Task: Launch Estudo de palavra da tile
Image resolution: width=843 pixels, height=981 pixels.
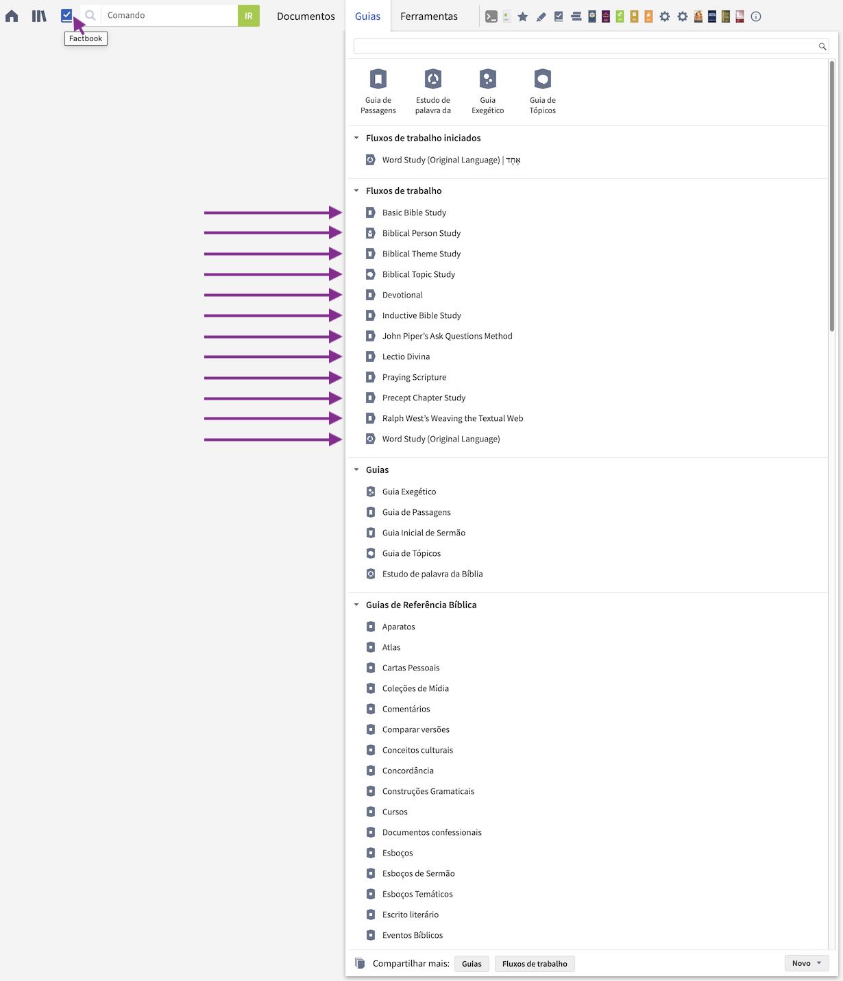Action: point(433,91)
